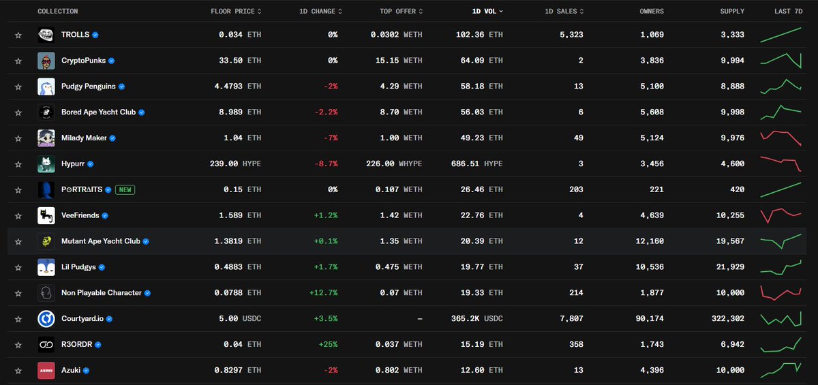Screen dimensions: 818x385
Task: Toggle star for Lil Pudgys
Action: tap(18, 267)
